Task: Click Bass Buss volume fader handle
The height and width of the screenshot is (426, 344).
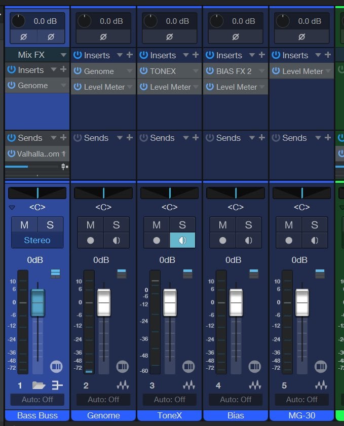Action: (x=37, y=302)
